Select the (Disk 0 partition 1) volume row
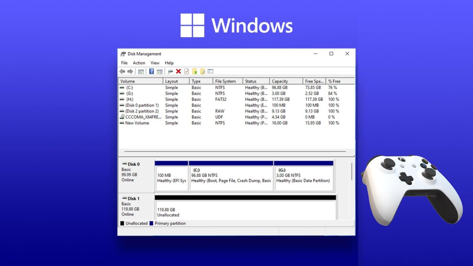Image resolution: width=473 pixels, height=266 pixels. click(x=236, y=105)
